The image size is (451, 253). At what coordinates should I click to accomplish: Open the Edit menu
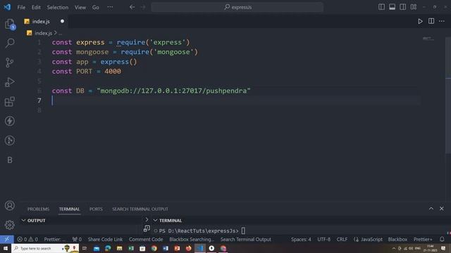click(x=36, y=8)
